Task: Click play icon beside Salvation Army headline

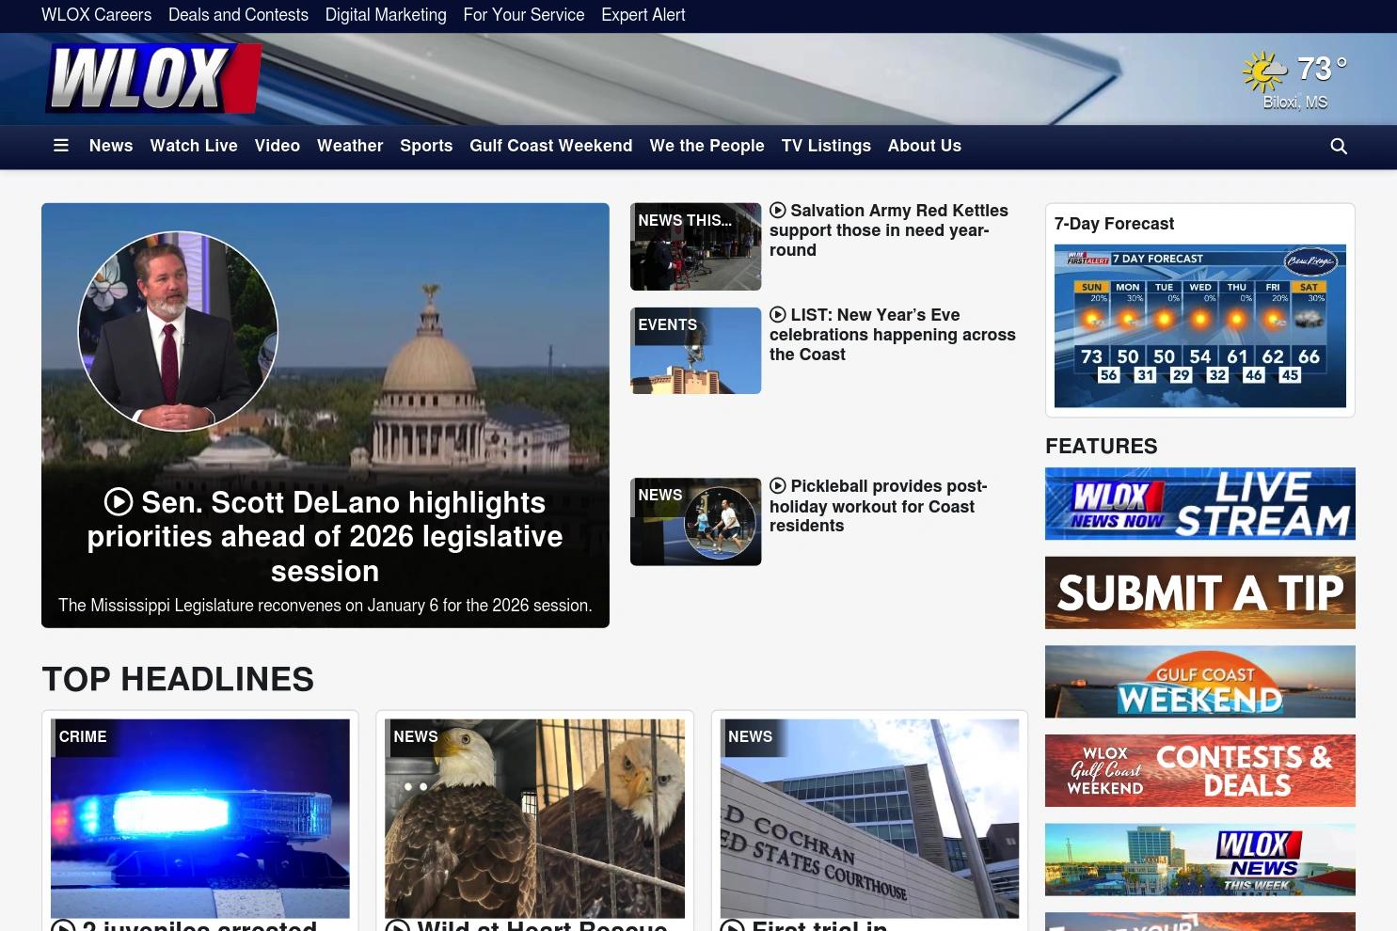Action: [778, 211]
